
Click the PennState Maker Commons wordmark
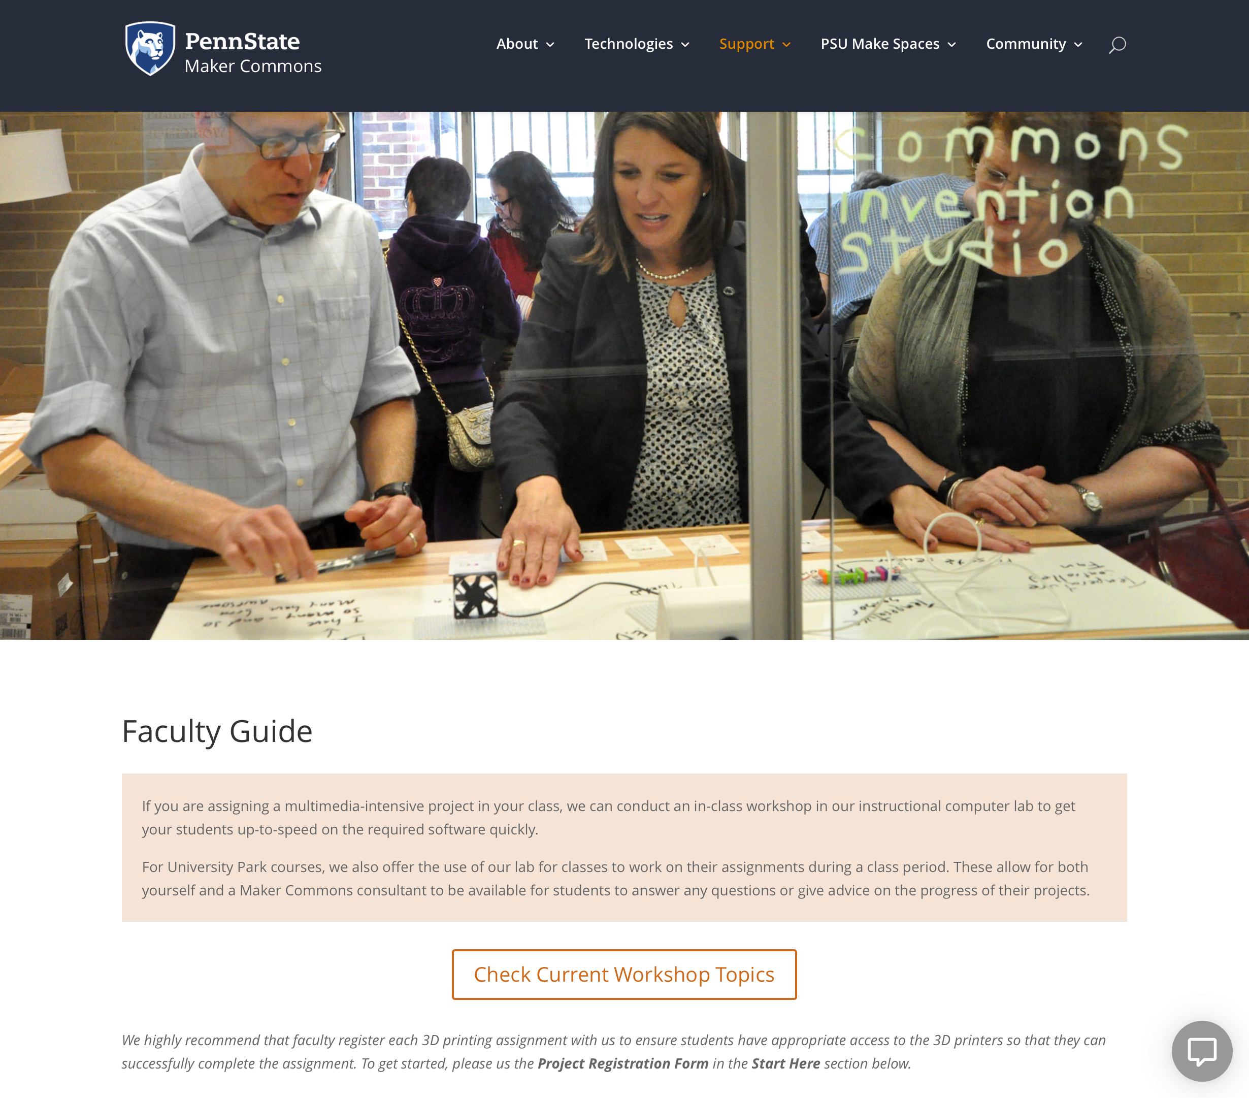[x=253, y=53]
